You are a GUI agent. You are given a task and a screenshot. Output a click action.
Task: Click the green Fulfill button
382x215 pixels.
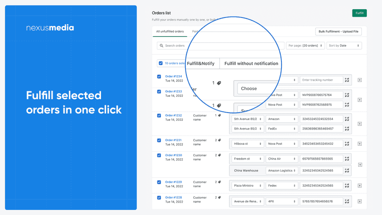coord(359,13)
